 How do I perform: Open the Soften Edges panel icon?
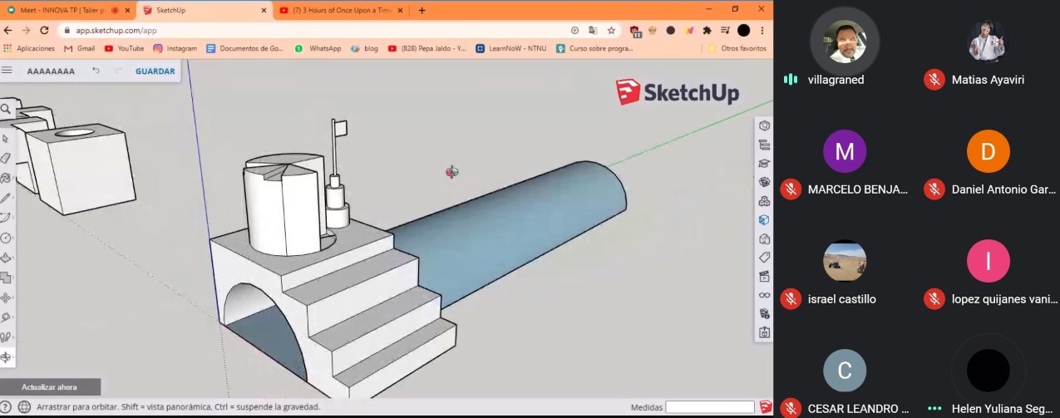[764, 314]
